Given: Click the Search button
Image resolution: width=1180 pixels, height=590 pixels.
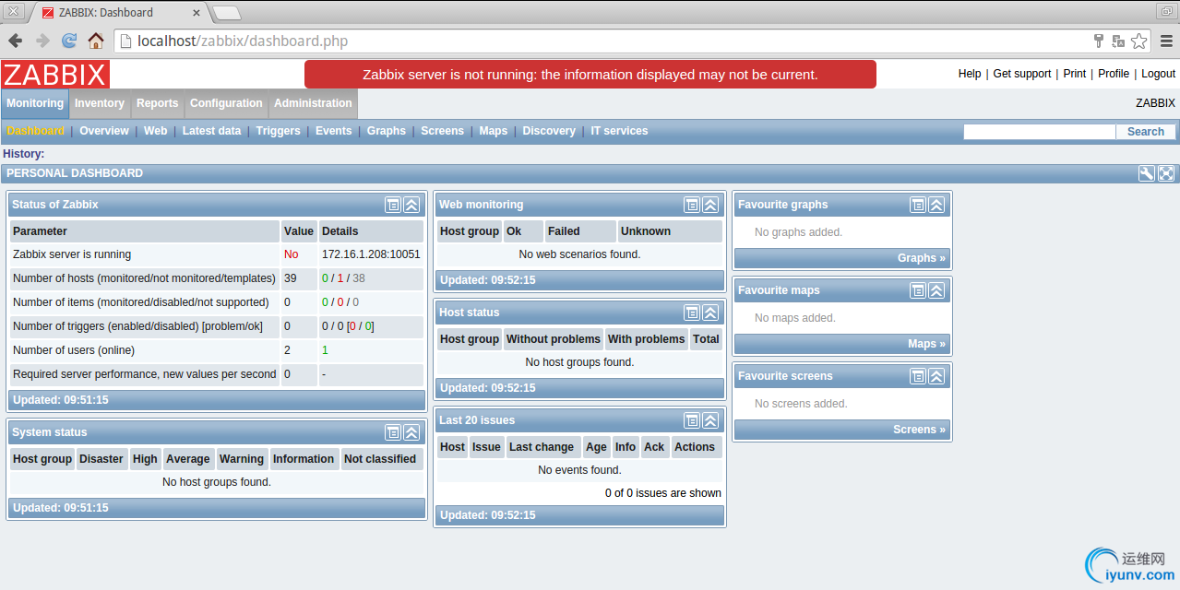Looking at the screenshot, I should point(1146,132).
